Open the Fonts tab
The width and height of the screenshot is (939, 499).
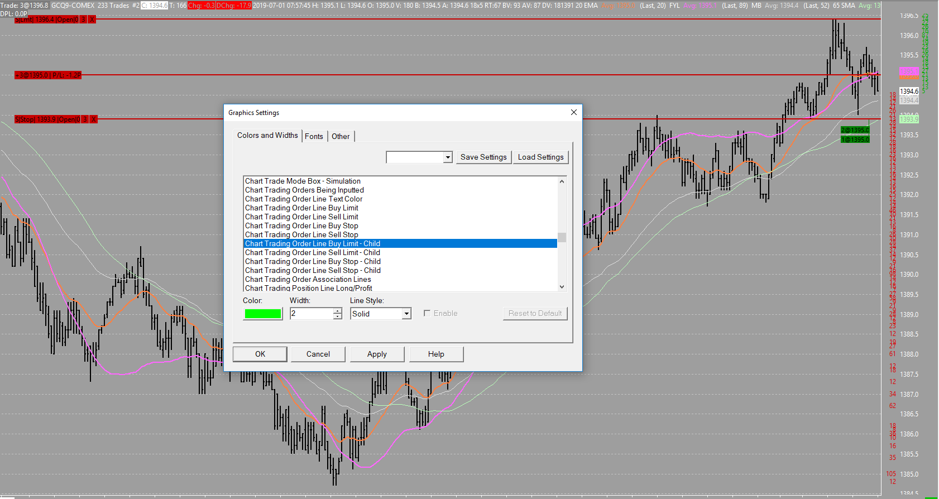click(314, 136)
